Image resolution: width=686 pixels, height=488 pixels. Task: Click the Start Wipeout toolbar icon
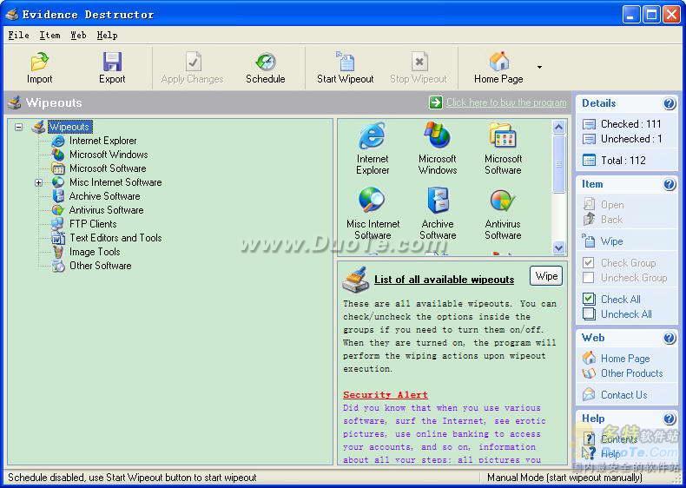[346, 62]
